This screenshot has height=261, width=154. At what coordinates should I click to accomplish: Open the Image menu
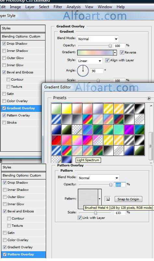[x=15, y=7]
